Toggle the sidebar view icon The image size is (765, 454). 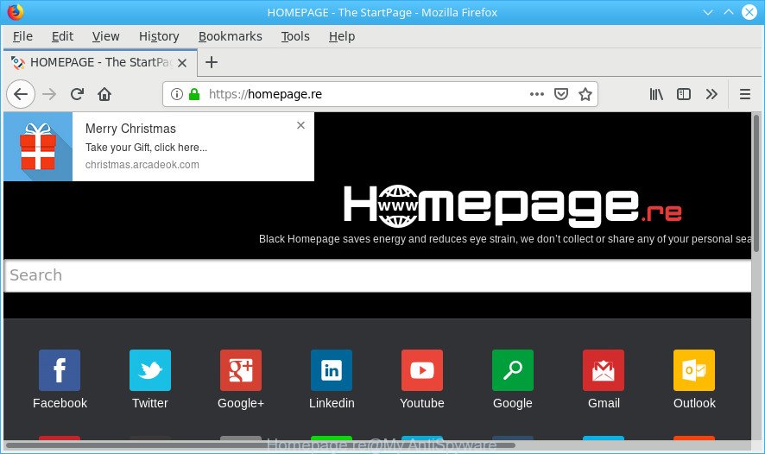tap(684, 94)
